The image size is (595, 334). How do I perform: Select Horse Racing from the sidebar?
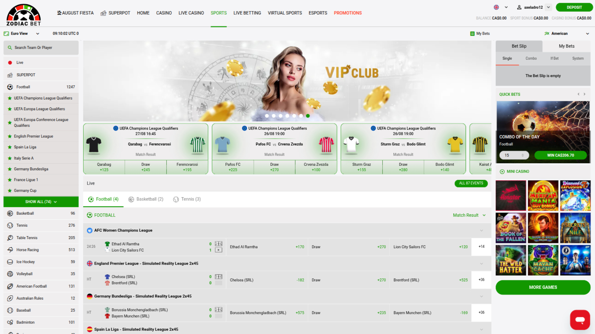[x=27, y=250]
